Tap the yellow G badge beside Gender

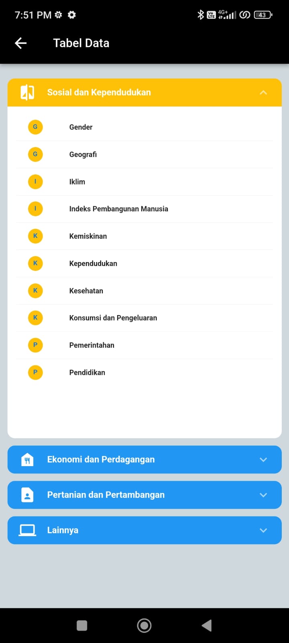[x=35, y=127]
